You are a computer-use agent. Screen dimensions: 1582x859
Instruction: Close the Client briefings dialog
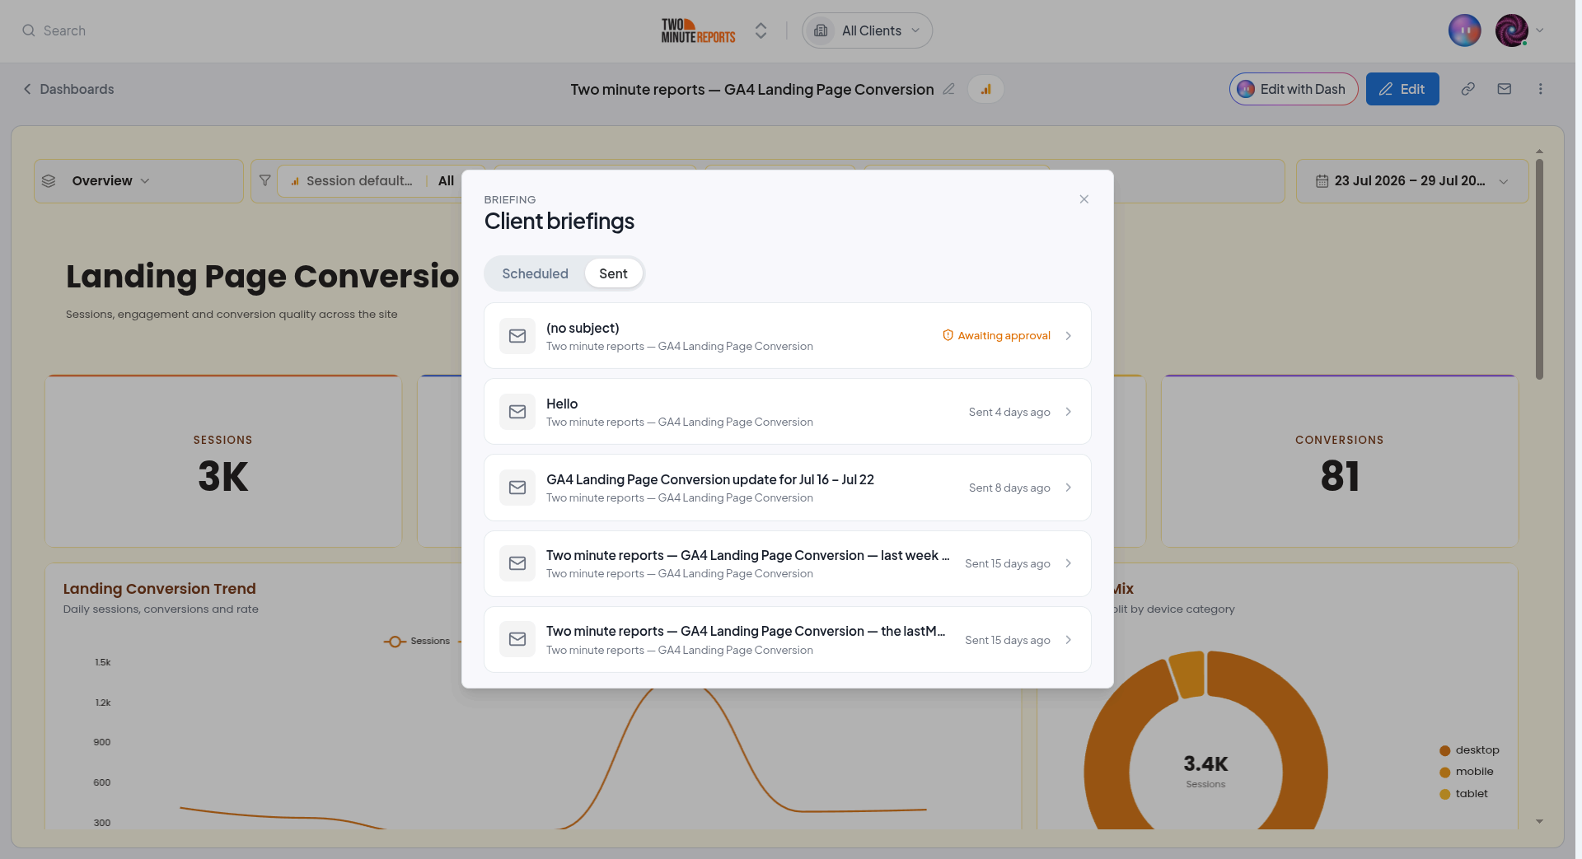pyautogui.click(x=1084, y=199)
